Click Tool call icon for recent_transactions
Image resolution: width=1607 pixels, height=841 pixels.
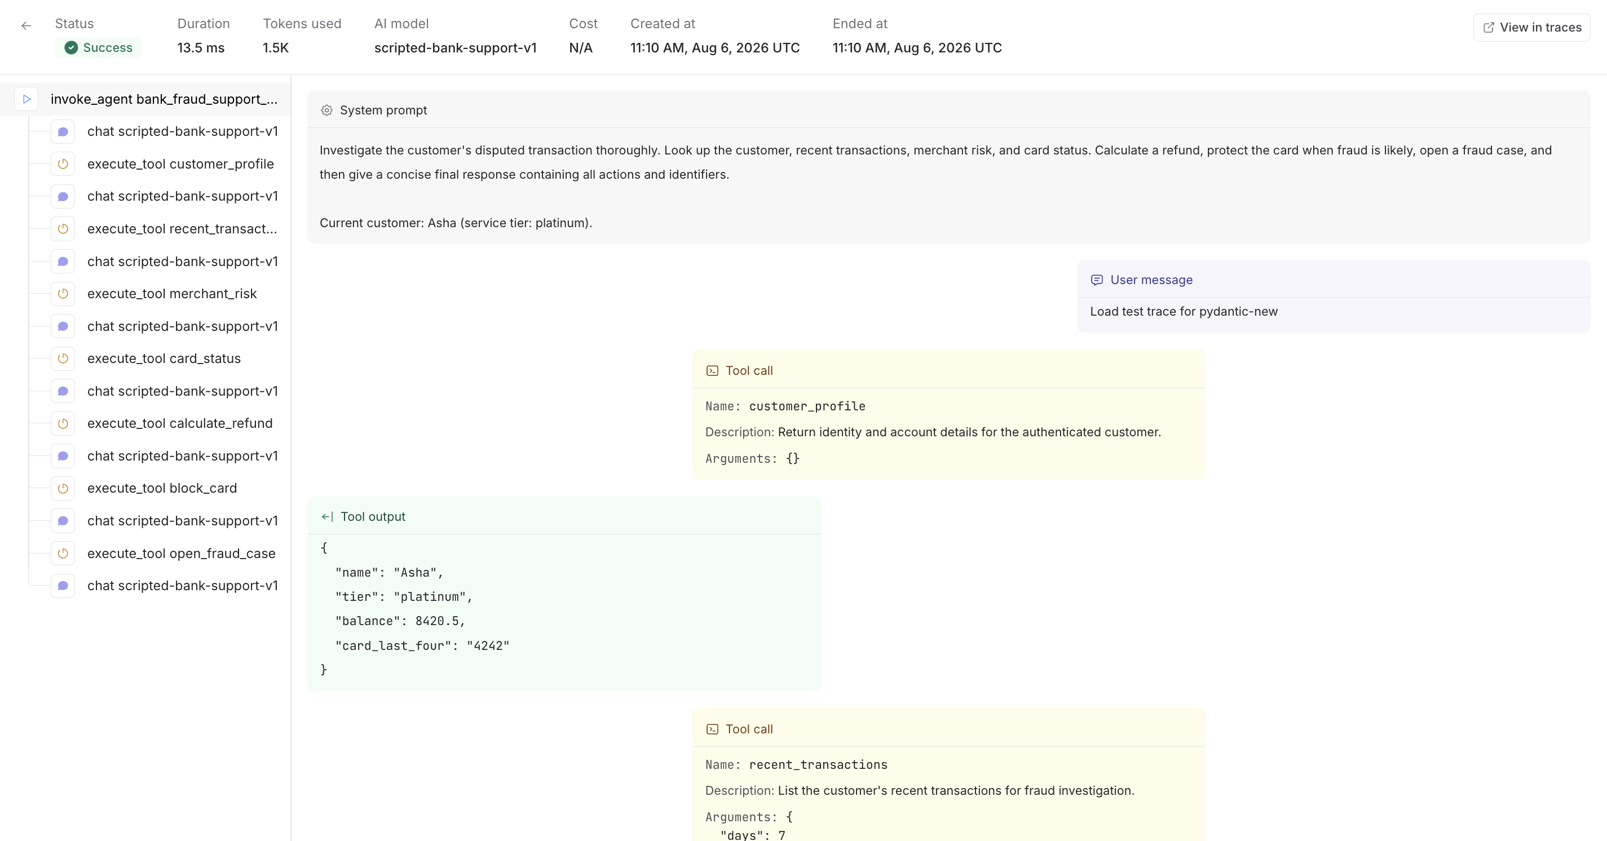point(712,729)
